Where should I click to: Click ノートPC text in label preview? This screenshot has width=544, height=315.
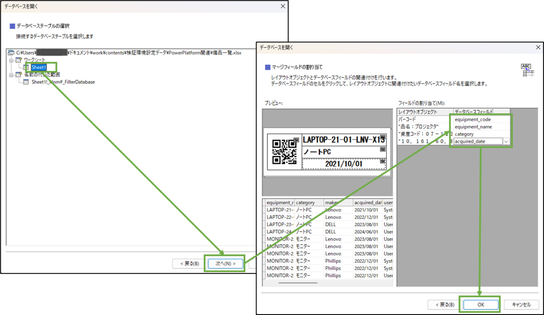316,151
